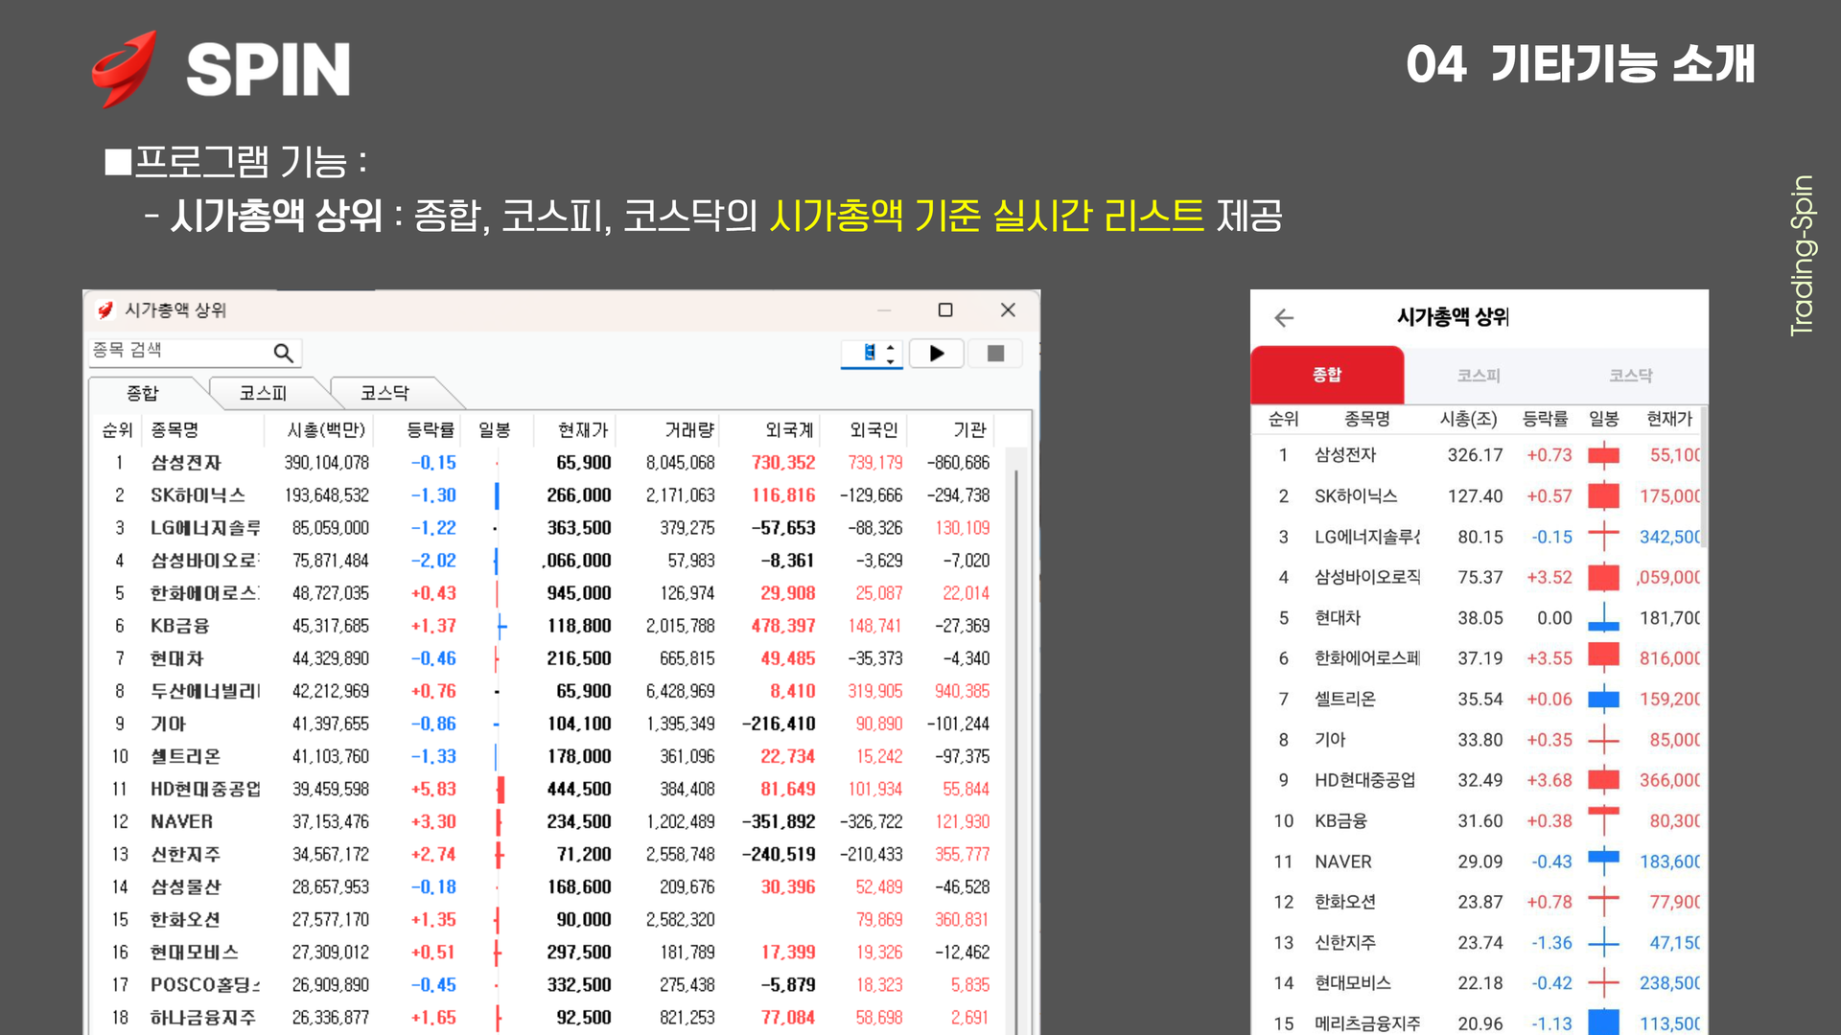Image resolution: width=1841 pixels, height=1035 pixels.
Task: Sort by 거래량 column header
Action: point(689,430)
